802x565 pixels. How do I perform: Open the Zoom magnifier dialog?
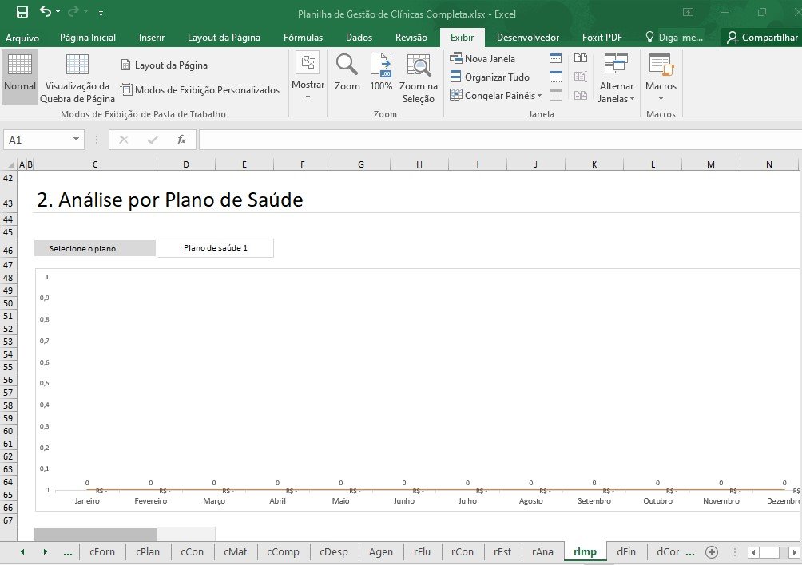(347, 72)
